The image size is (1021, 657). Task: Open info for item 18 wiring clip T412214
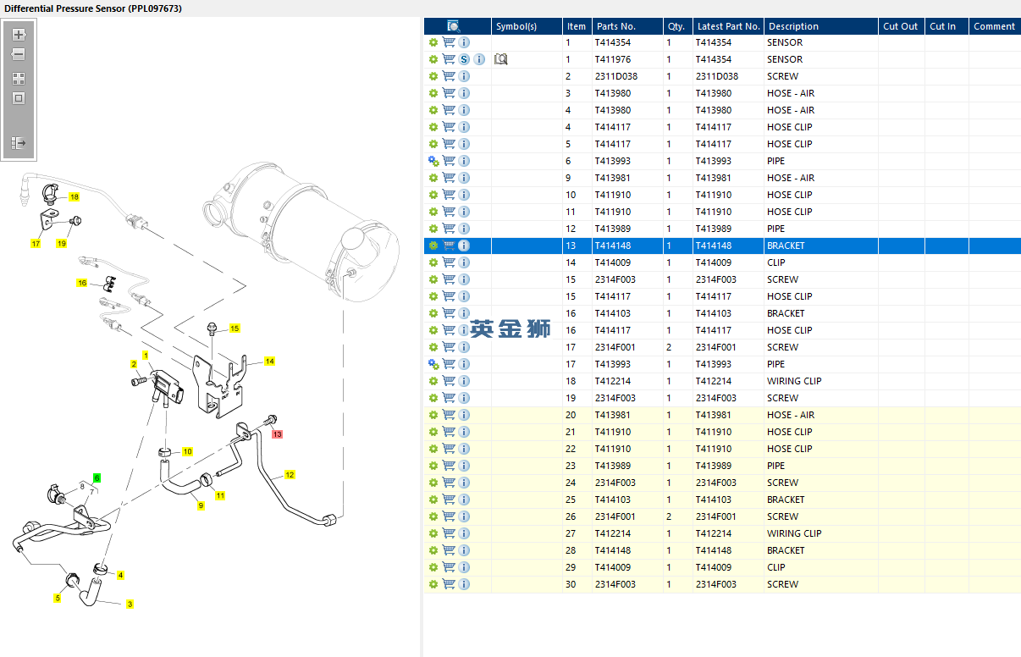click(x=464, y=381)
